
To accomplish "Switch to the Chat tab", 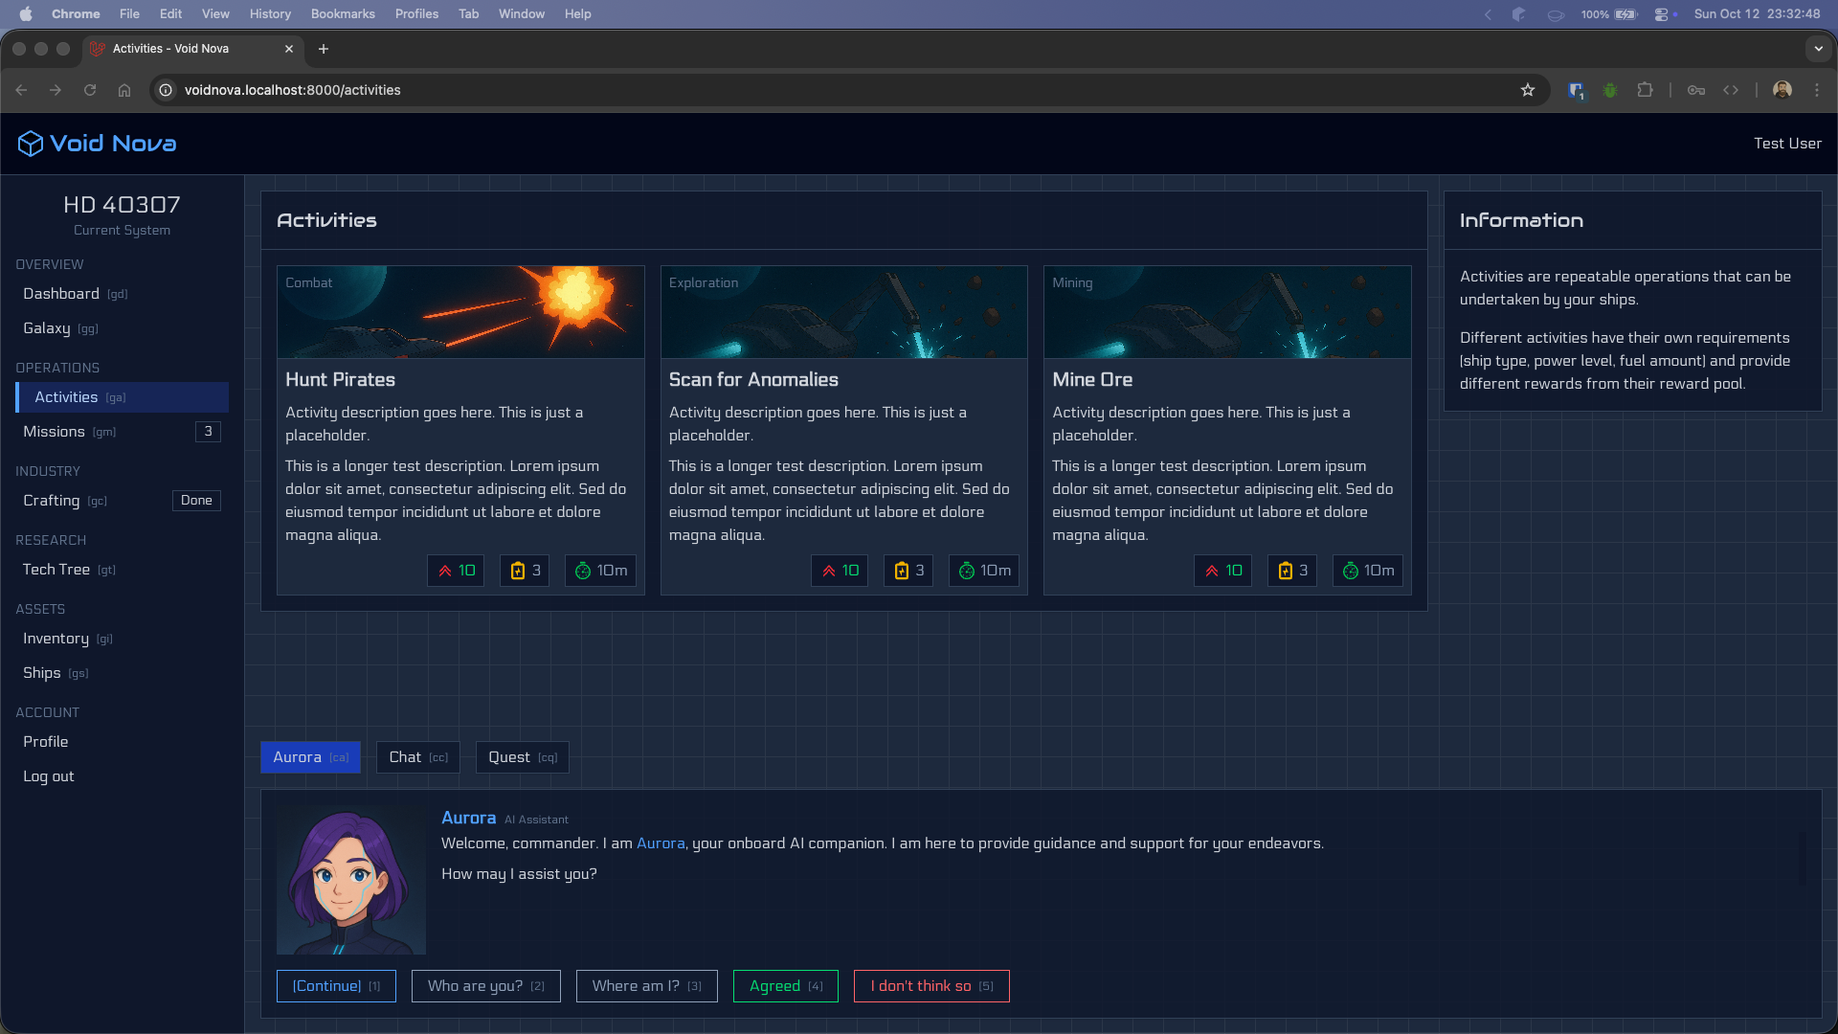I will coord(417,757).
